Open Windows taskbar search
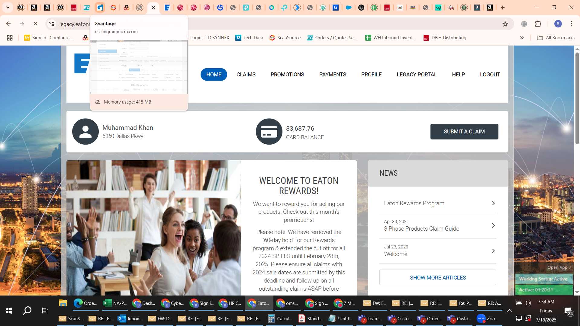The width and height of the screenshot is (580, 326). 27,311
